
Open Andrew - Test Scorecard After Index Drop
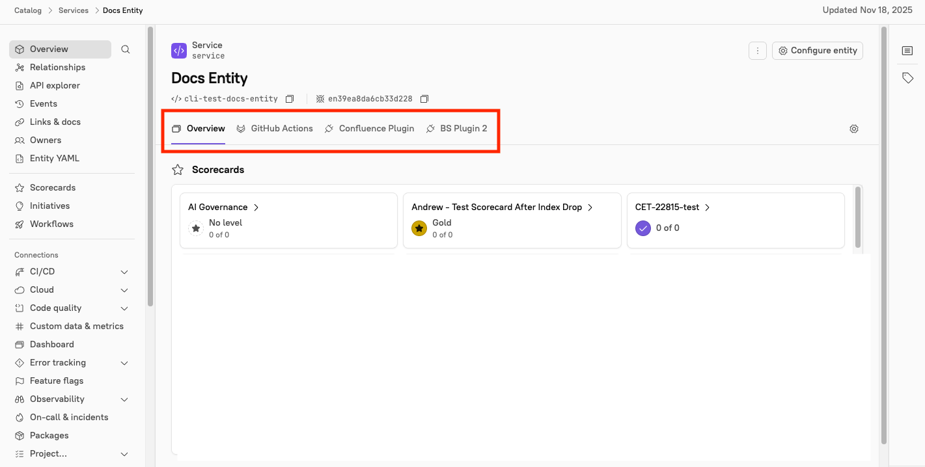[502, 207]
